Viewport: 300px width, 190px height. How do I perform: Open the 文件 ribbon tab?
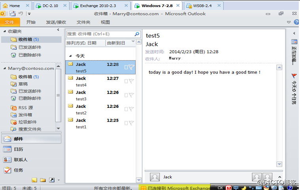click(x=9, y=22)
